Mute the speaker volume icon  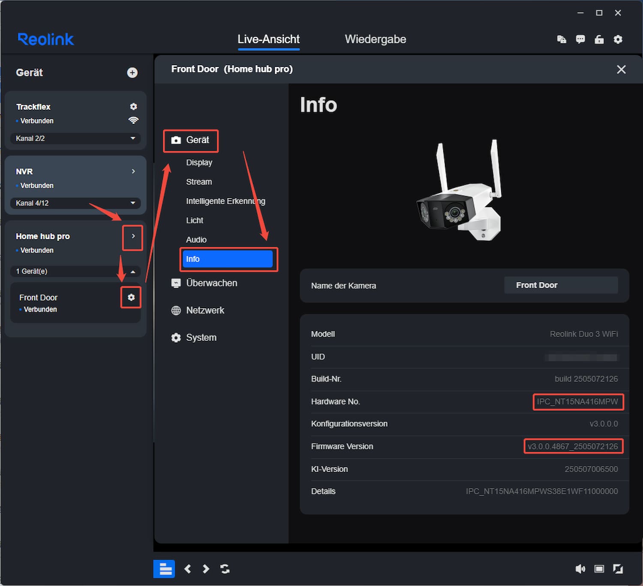(x=580, y=569)
